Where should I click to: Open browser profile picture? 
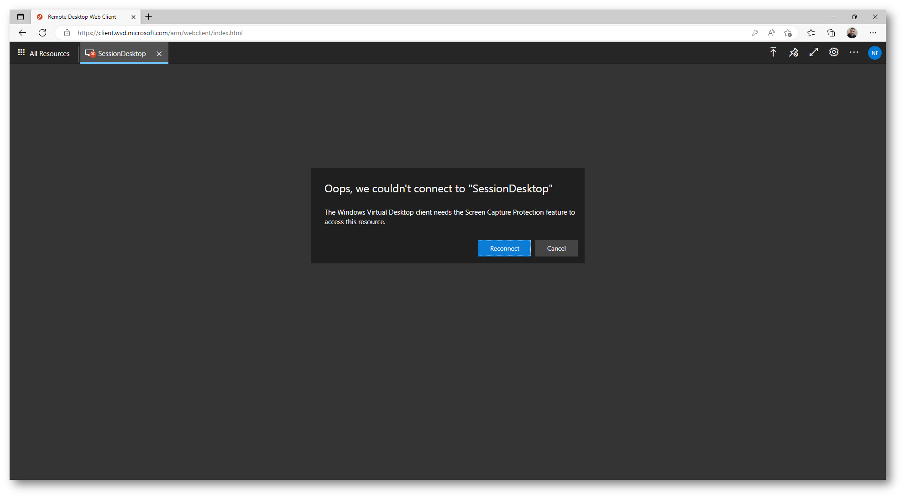tap(852, 33)
